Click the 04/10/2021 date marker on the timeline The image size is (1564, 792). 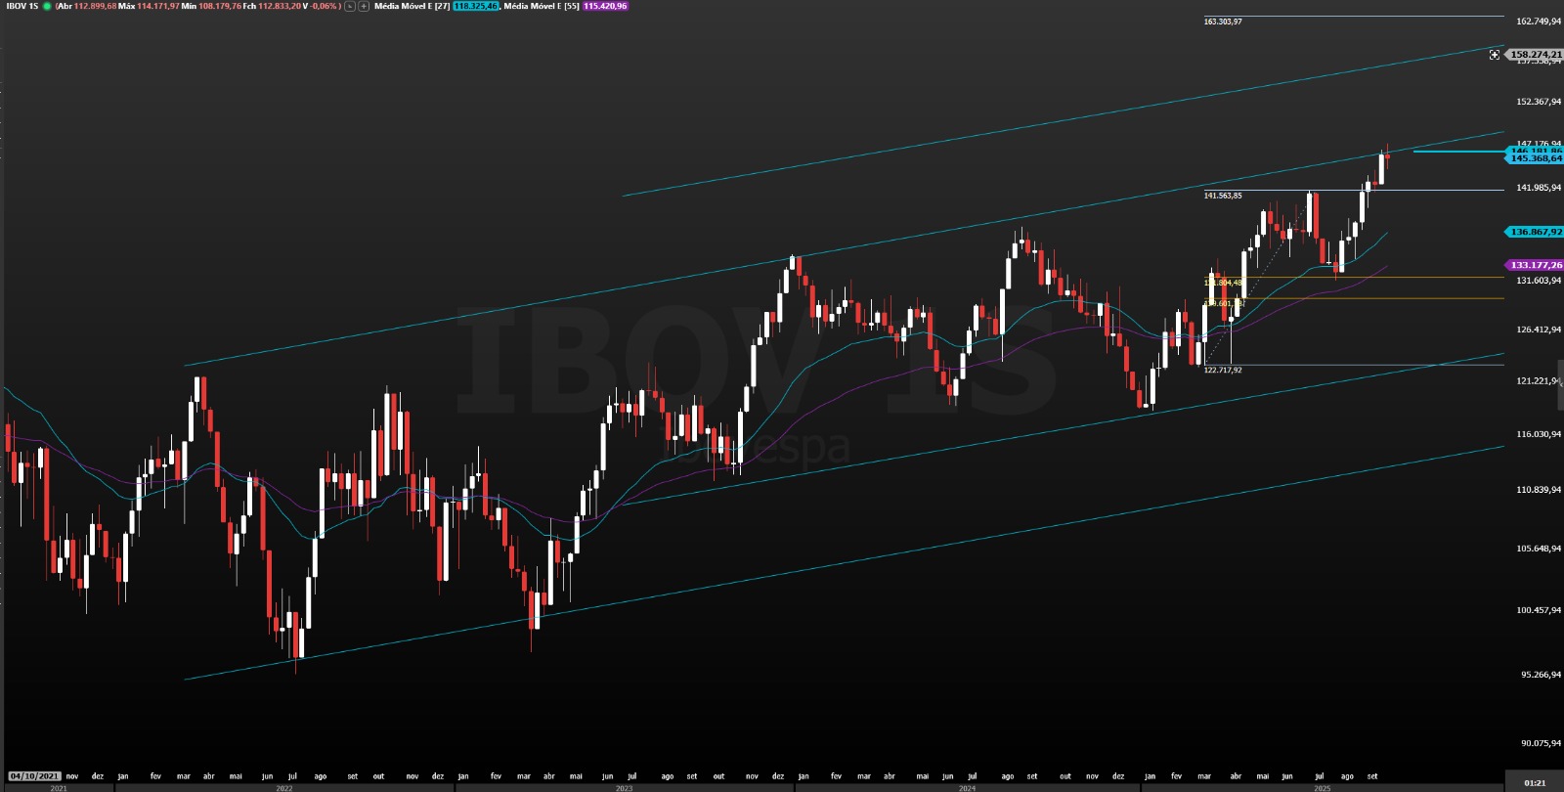(x=34, y=776)
